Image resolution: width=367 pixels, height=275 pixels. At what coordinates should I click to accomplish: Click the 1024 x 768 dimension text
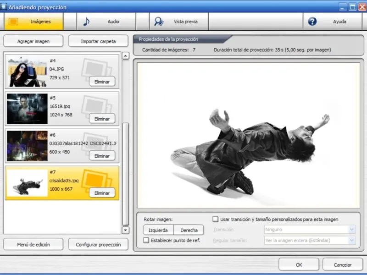(61, 115)
